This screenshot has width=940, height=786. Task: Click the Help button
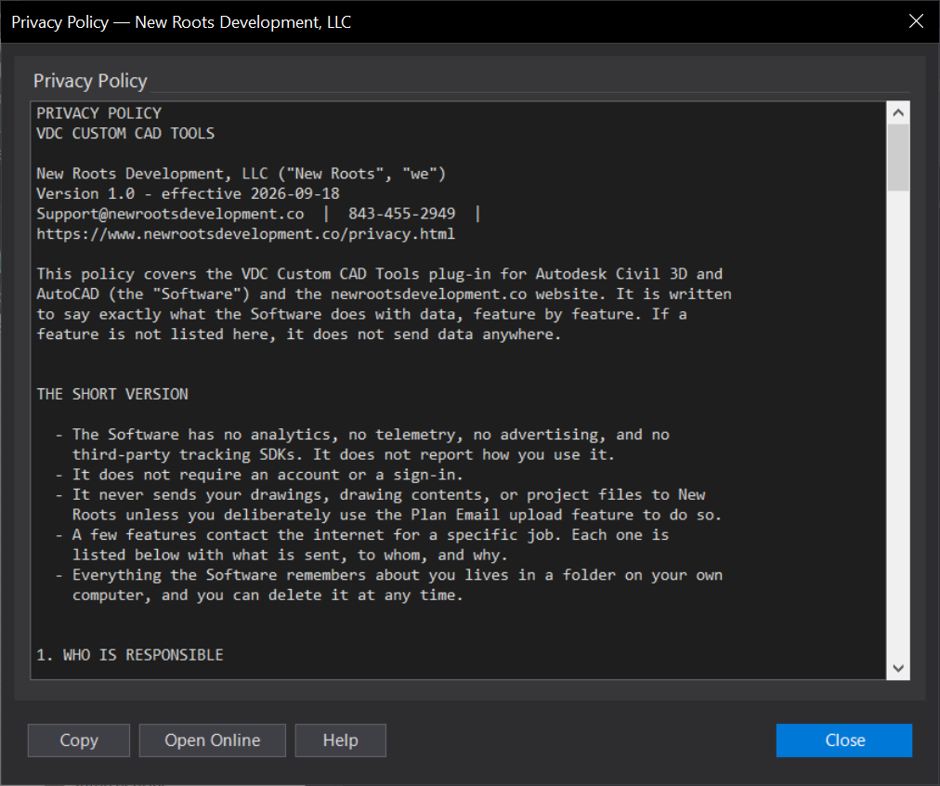point(341,740)
